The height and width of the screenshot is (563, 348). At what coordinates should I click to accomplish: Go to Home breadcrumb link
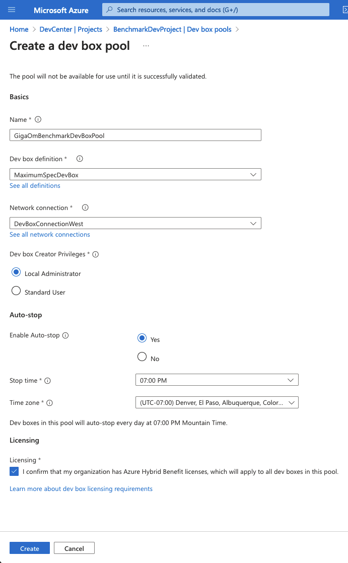(x=19, y=29)
